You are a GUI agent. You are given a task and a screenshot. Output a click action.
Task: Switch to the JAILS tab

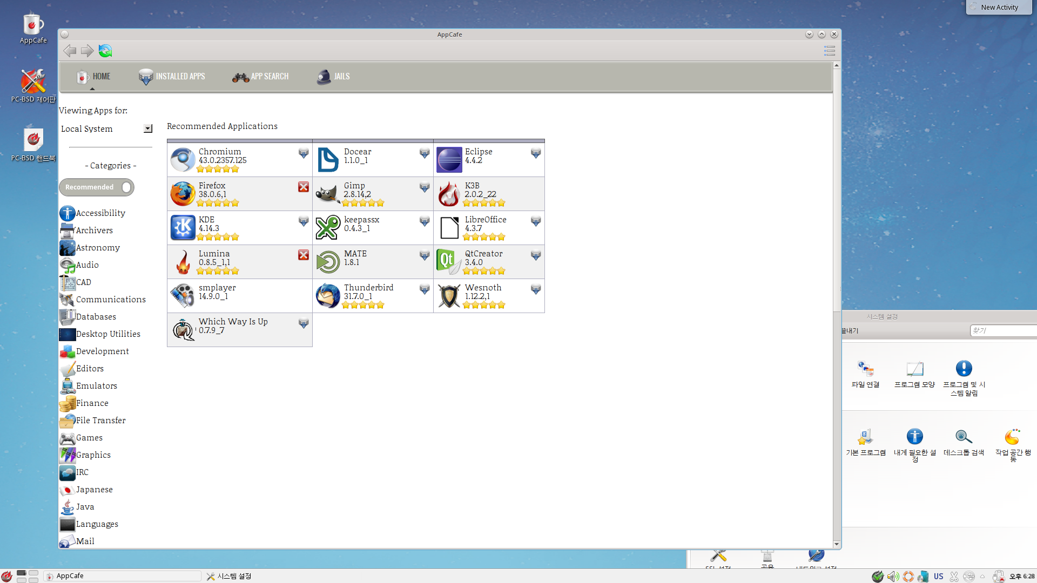[x=333, y=77]
